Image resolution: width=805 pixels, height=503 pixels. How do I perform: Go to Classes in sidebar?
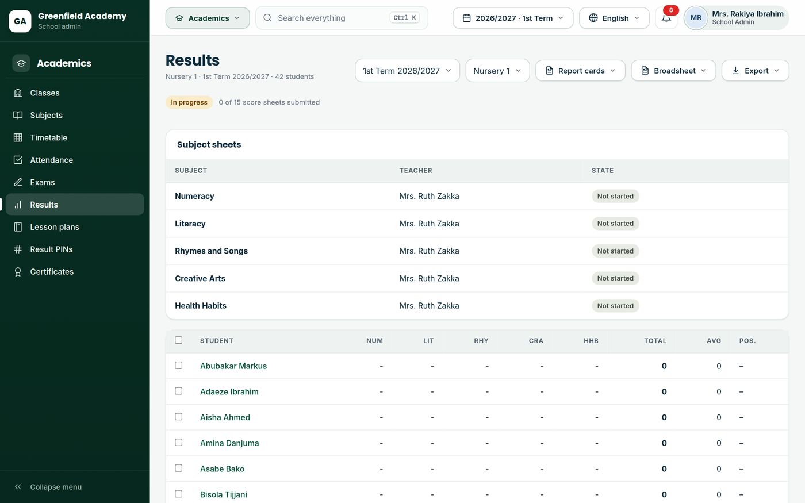point(75,93)
